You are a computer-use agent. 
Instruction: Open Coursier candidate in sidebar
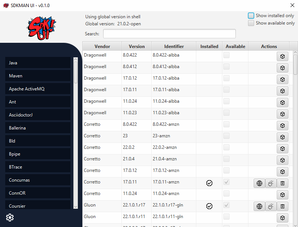[x=38, y=205]
